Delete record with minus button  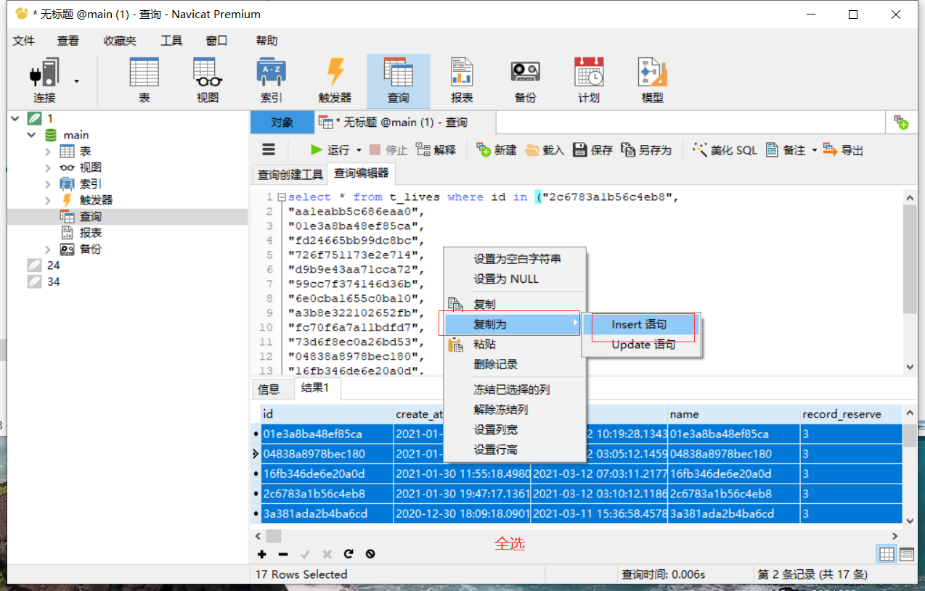[x=283, y=554]
